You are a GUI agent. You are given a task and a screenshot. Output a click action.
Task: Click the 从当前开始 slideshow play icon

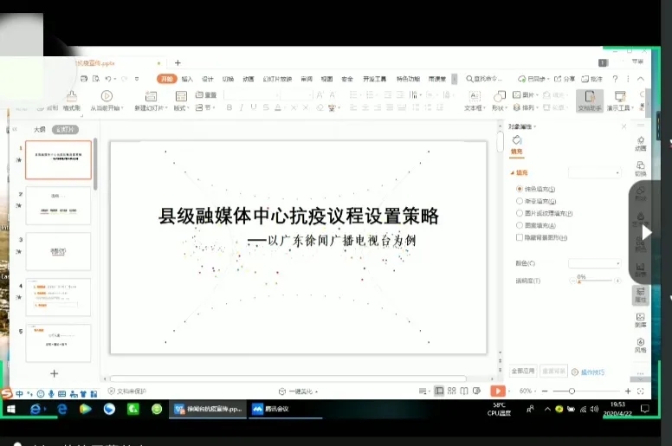tap(107, 96)
